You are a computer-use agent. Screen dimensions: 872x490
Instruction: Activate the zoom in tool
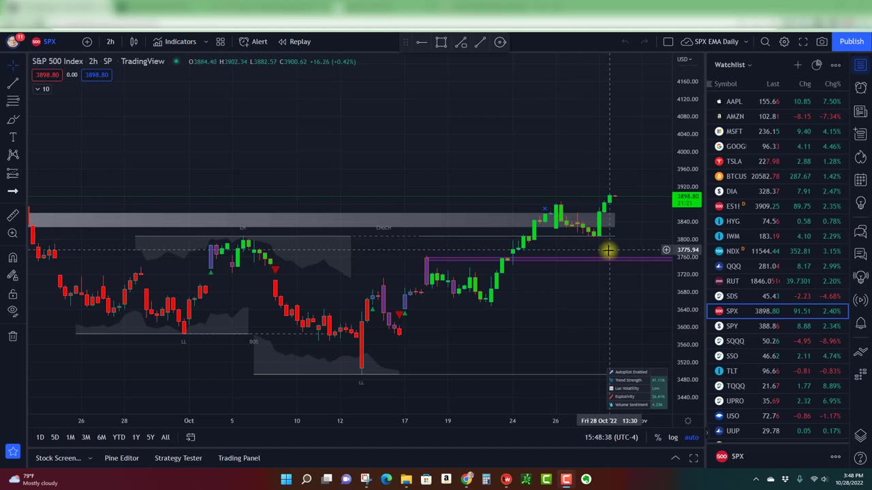12,233
